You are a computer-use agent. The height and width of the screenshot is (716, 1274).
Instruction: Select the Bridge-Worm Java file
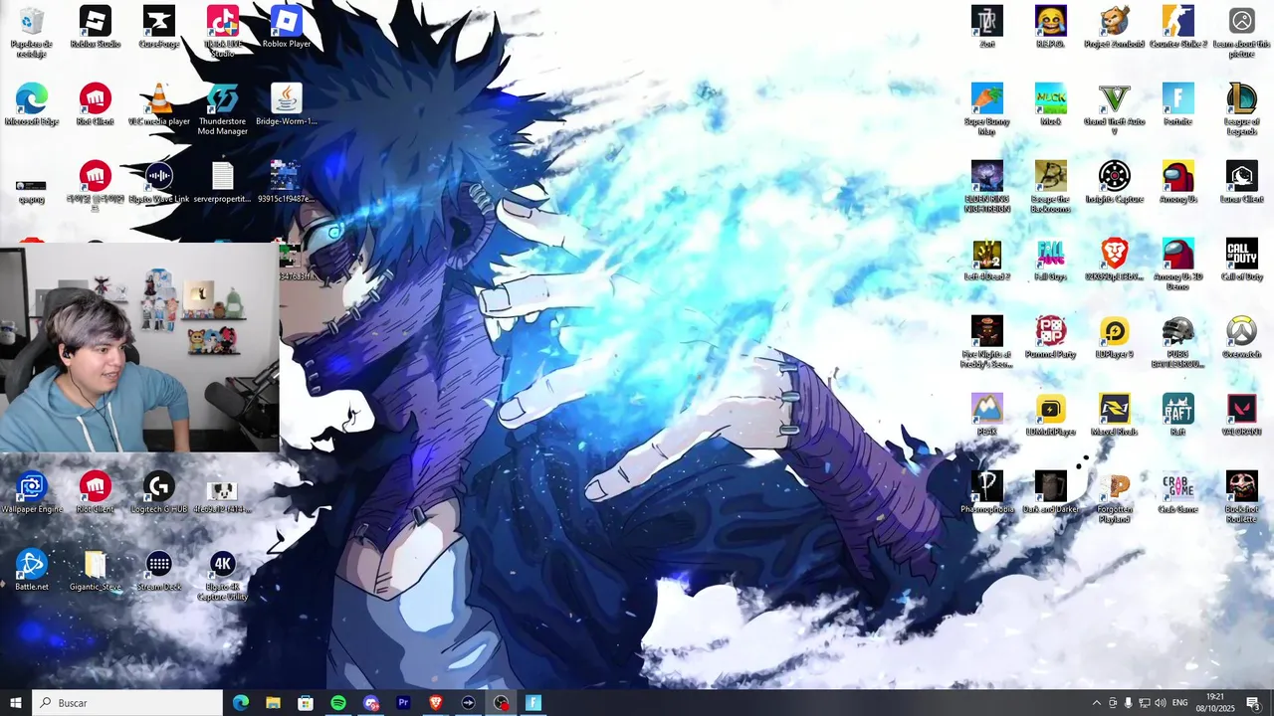[287, 104]
